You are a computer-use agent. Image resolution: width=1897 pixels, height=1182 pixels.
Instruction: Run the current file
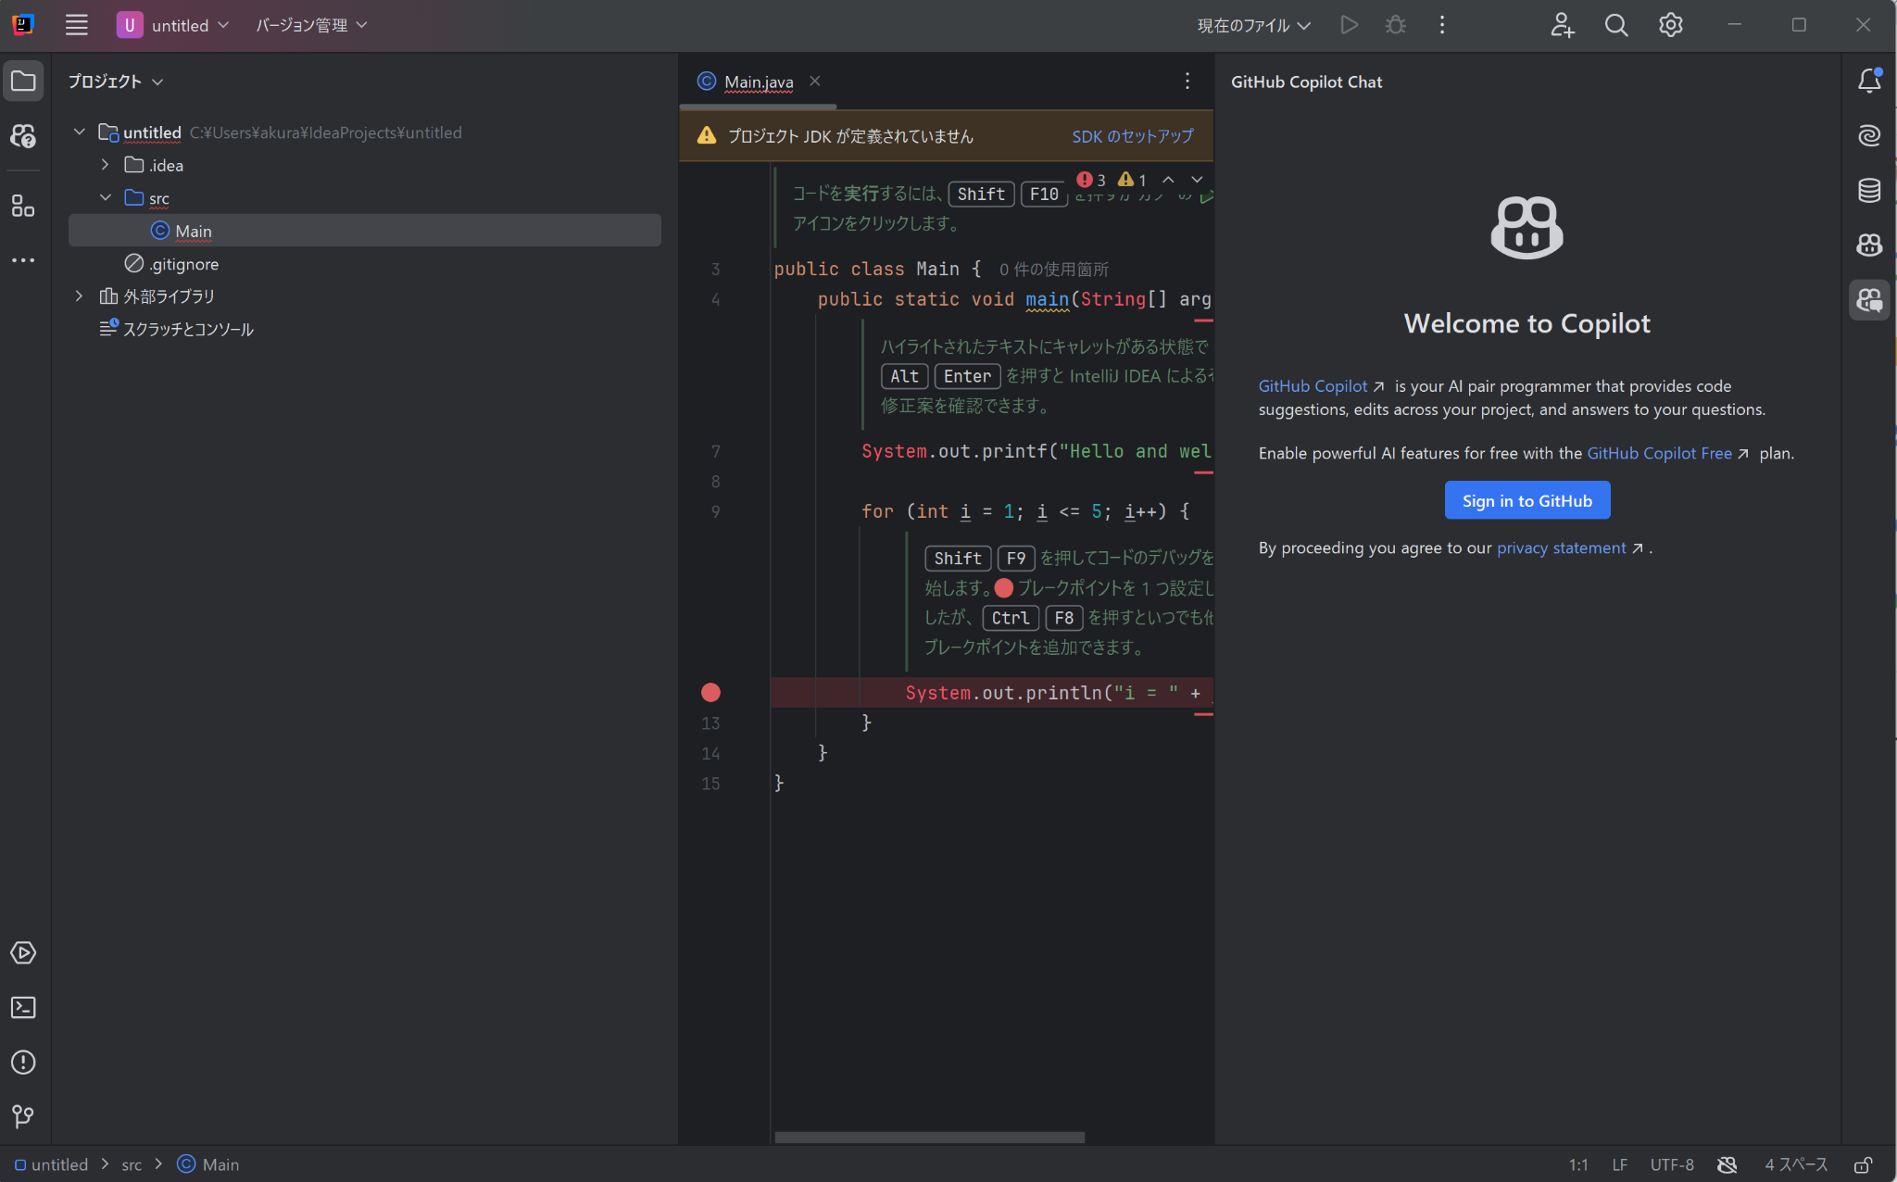tap(1349, 25)
